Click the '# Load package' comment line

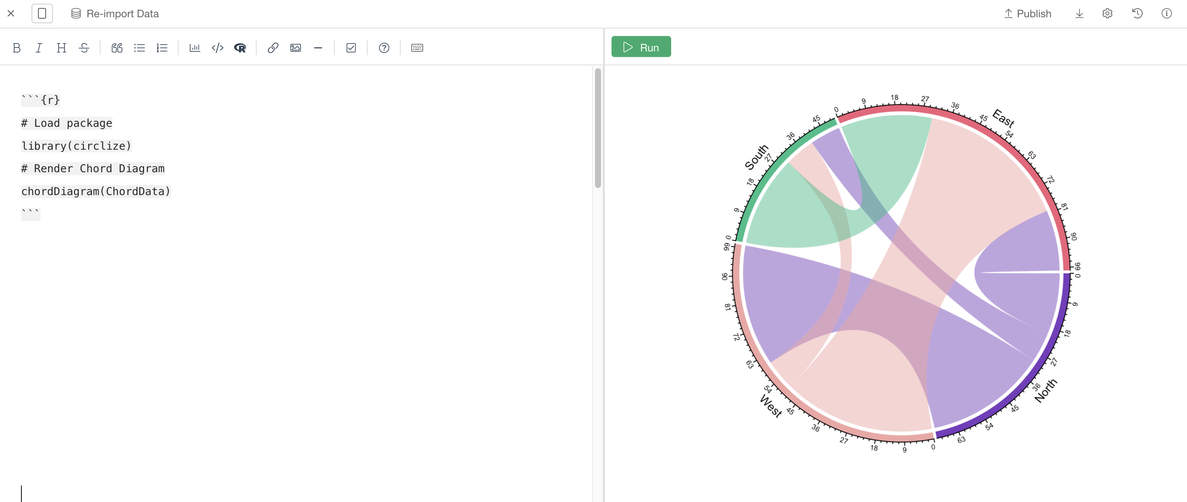(x=67, y=123)
